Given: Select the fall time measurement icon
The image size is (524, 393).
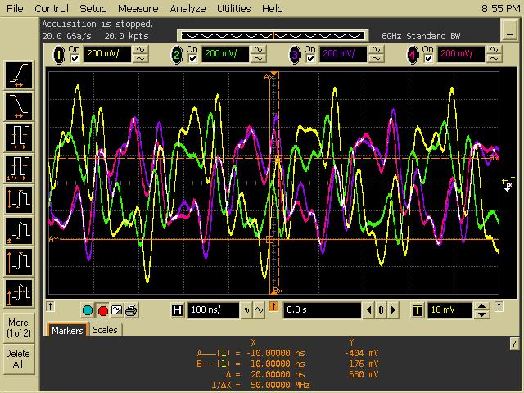Looking at the screenshot, I should click(18, 106).
